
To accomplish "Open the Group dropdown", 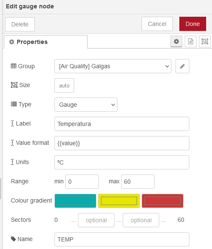I will point(113,66).
